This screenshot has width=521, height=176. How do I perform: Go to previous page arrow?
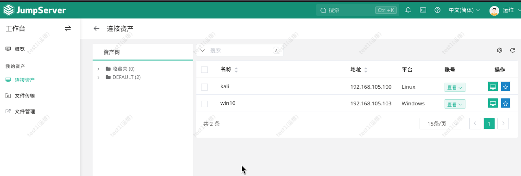(x=475, y=124)
